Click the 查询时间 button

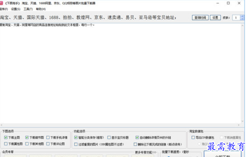coord(200,18)
